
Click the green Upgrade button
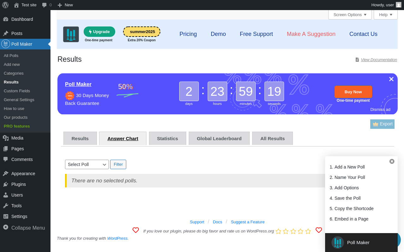(99, 31)
